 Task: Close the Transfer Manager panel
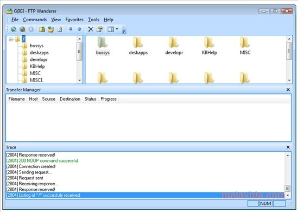[x=288, y=90]
